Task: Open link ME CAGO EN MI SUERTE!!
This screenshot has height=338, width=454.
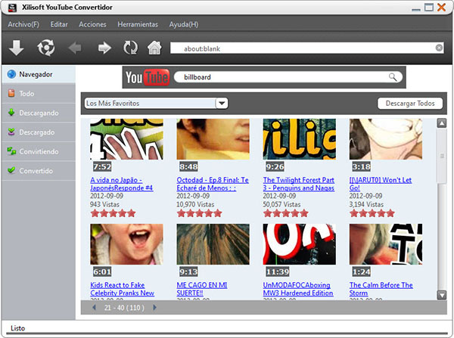Action: pyautogui.click(x=202, y=289)
